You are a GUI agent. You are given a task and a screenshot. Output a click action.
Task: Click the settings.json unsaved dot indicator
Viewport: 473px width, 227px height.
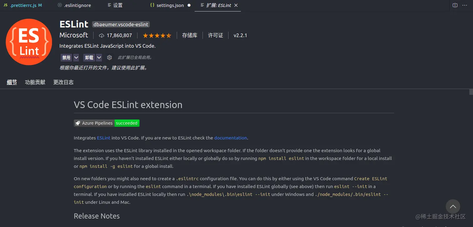point(189,5)
